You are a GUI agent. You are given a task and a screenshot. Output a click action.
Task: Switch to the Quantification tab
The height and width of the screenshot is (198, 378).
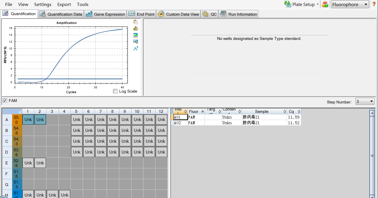tap(19, 14)
